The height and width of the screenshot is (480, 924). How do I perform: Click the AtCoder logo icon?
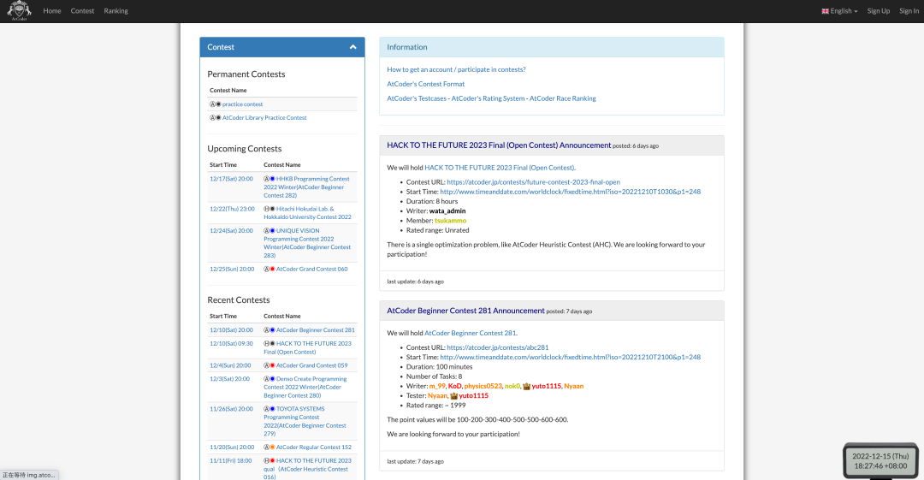click(x=19, y=10)
